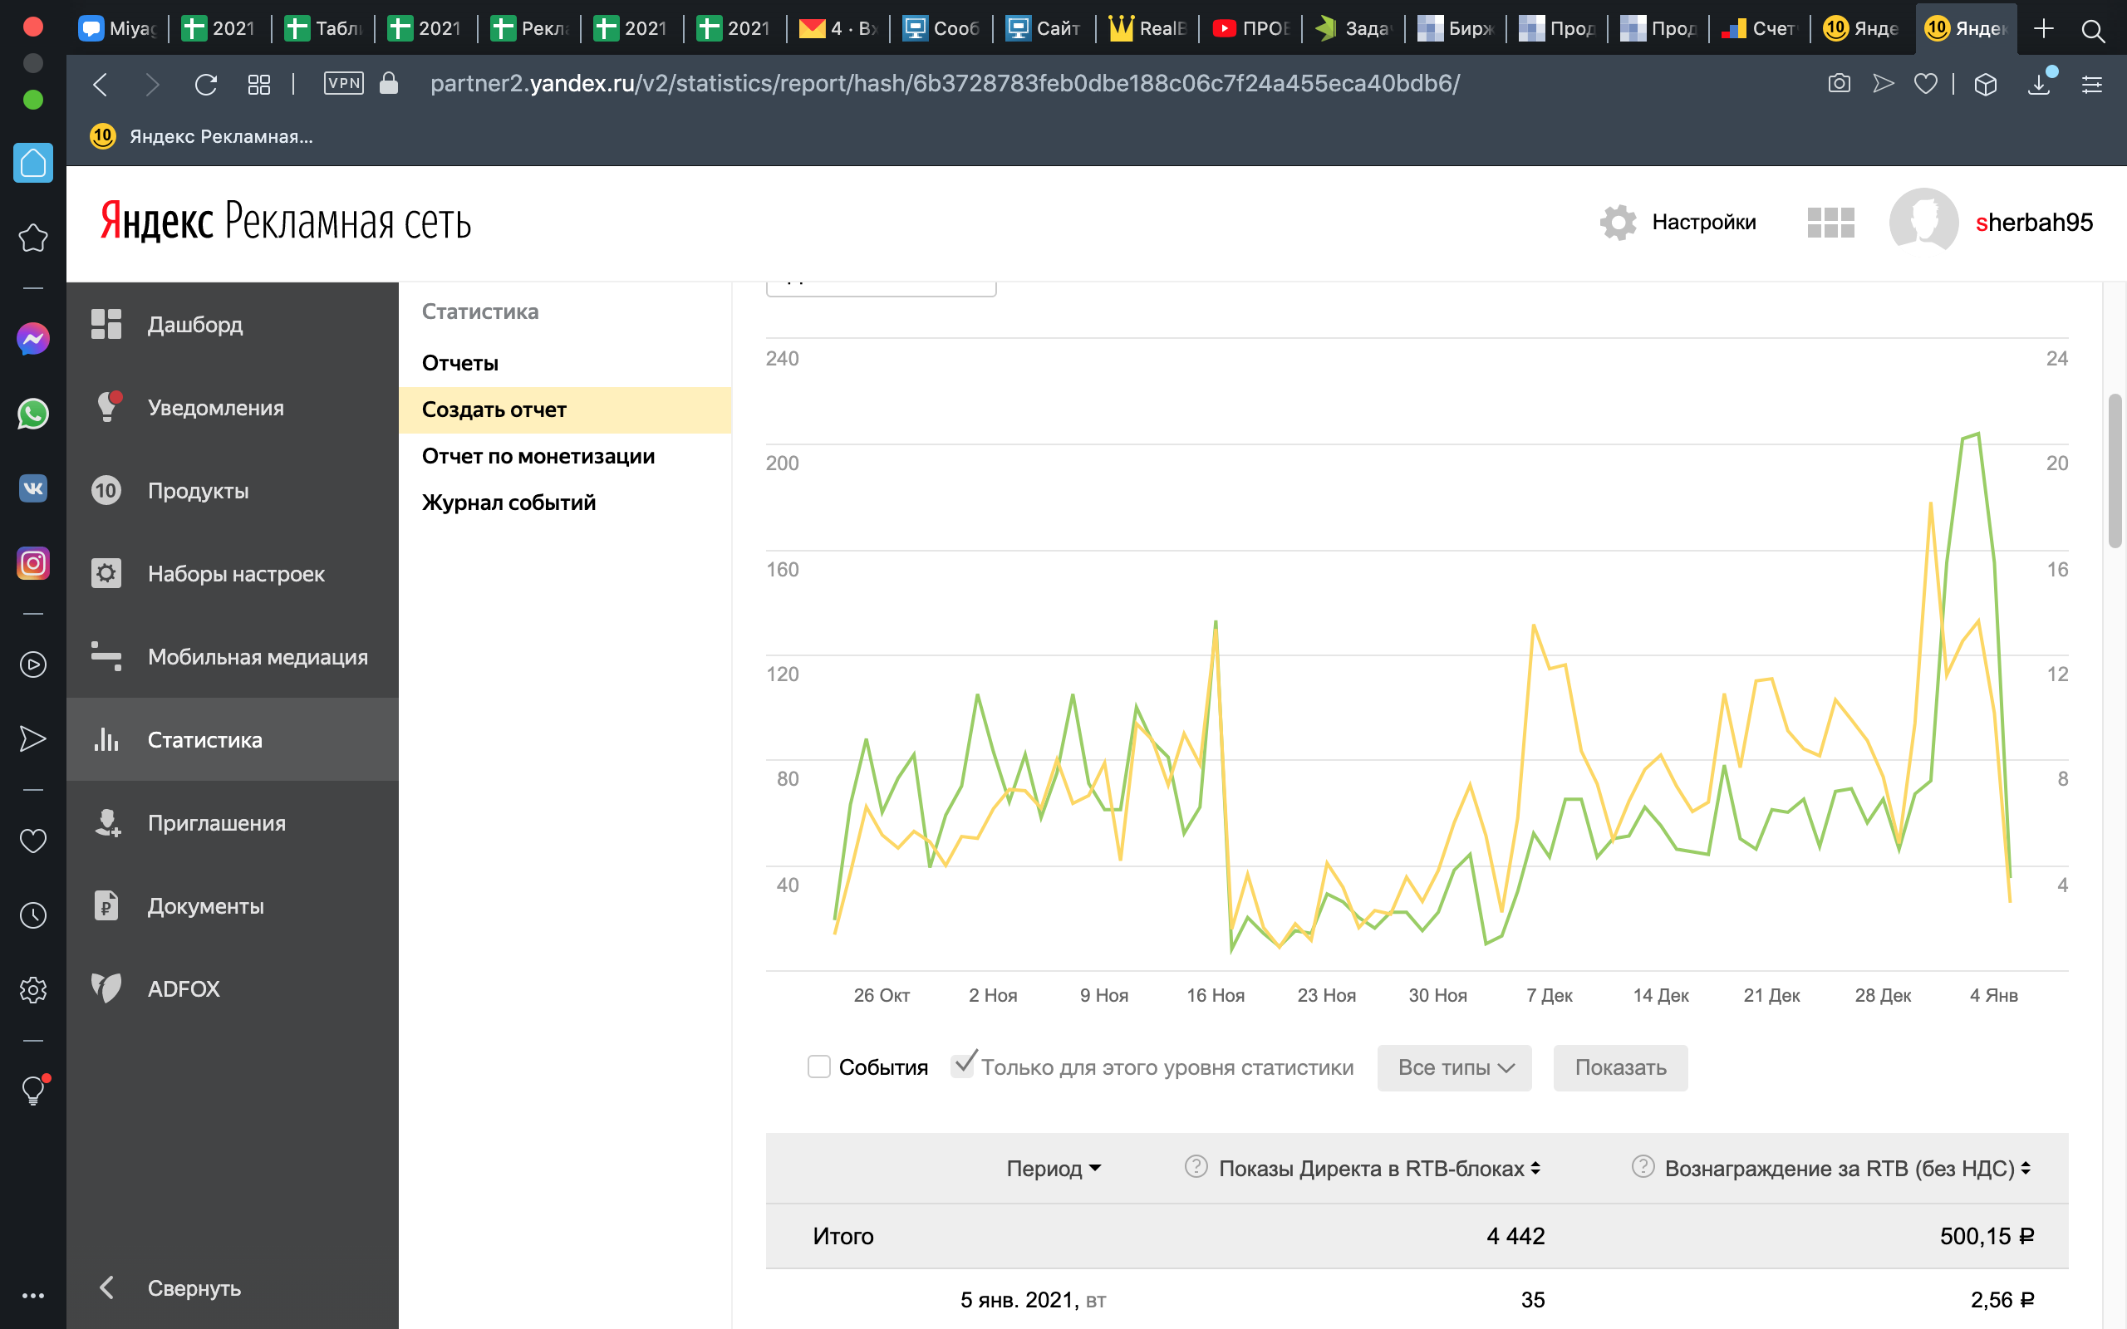Click the Notifications bell icon
The image size is (2127, 1329).
106,407
